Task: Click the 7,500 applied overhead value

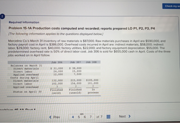Action: tap(77, 74)
